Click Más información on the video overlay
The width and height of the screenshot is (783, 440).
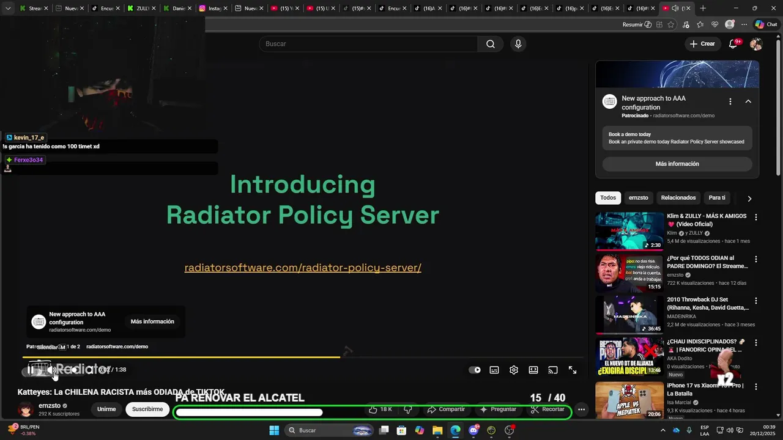point(152,321)
